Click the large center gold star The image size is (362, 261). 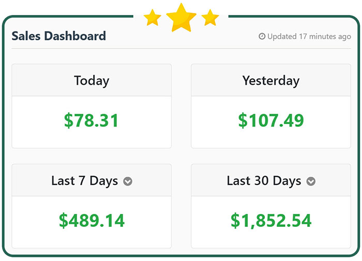[x=181, y=18]
